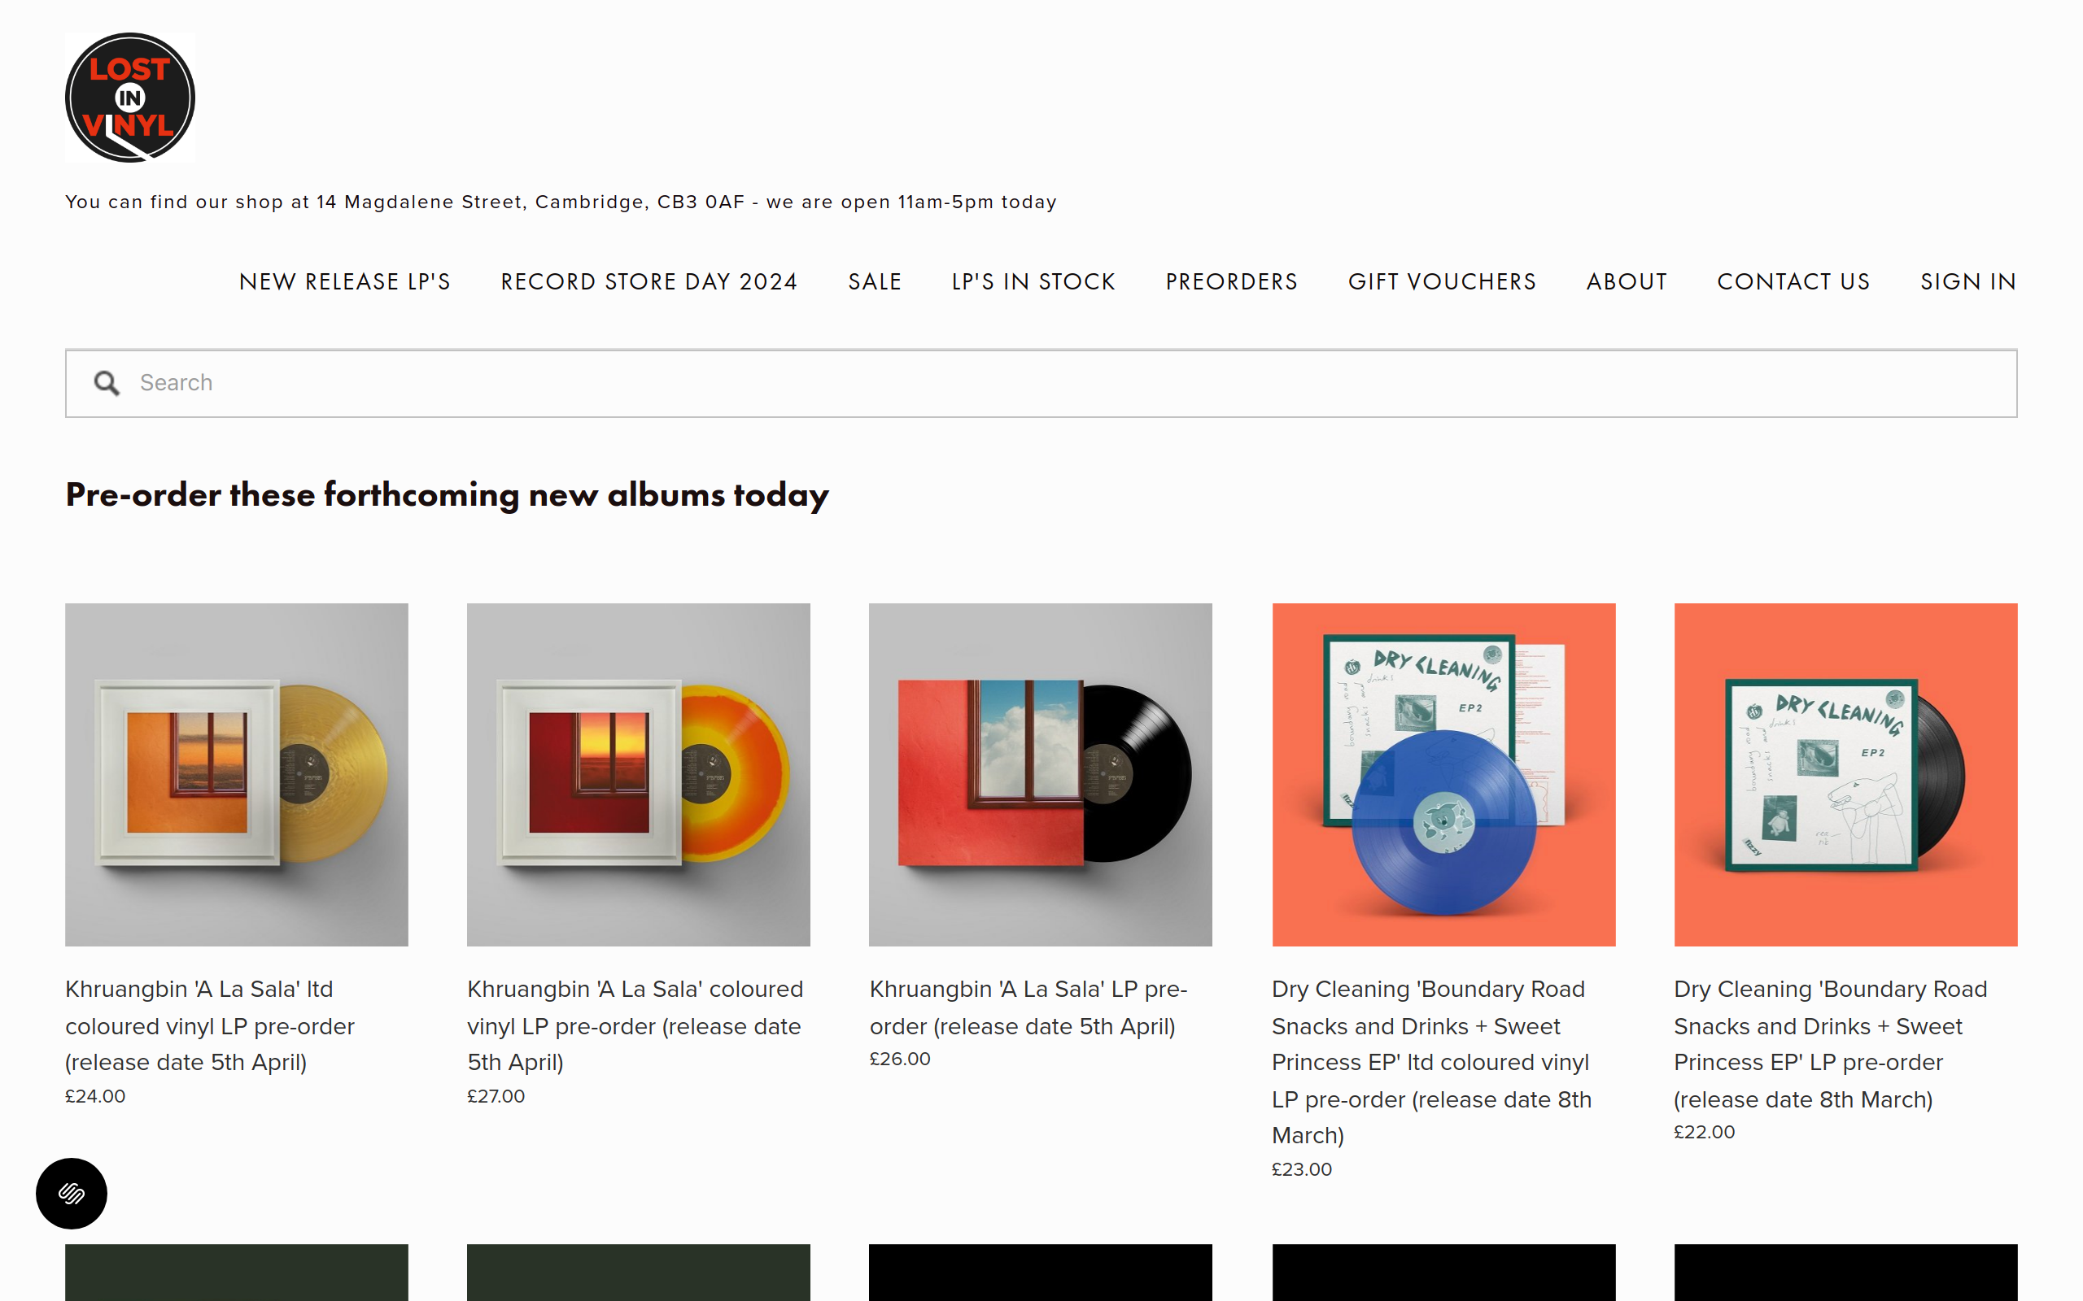The height and width of the screenshot is (1301, 2083).
Task: Click Khruangbin 'A La Sala' ltd coloured vinyl title
Action: (x=210, y=1025)
